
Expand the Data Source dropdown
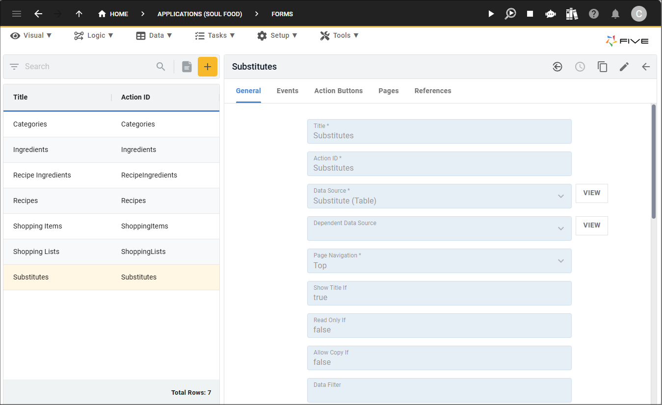560,196
